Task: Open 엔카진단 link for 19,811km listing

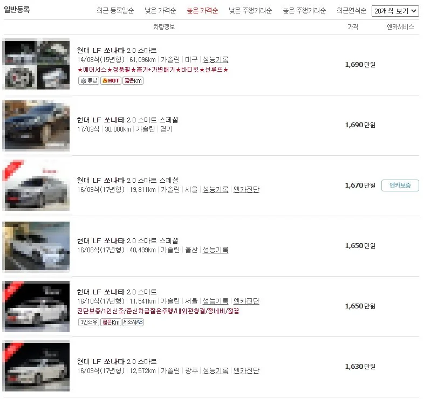Action: pos(247,189)
